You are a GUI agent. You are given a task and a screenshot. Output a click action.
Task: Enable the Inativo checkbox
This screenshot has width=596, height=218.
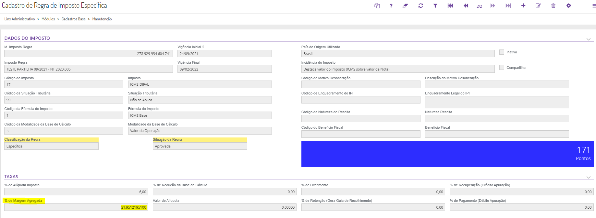502,52
